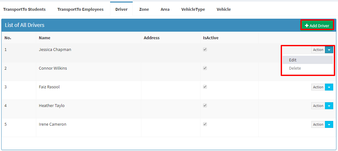Open the Vehicle tab
This screenshot has width=338, height=151.
[224, 9]
